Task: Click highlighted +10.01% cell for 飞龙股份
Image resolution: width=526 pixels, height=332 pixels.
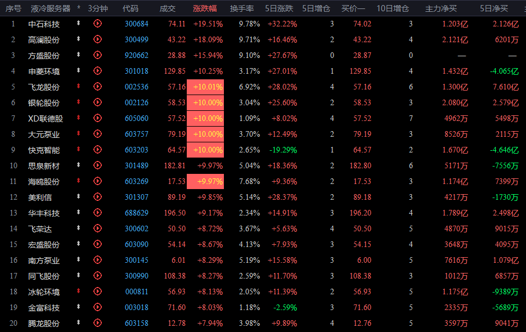Action: (x=205, y=87)
